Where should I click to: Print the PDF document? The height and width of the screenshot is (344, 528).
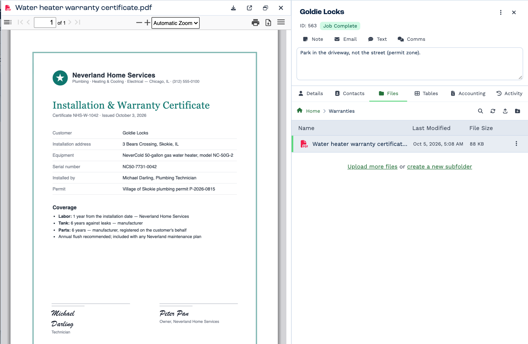[x=255, y=23]
